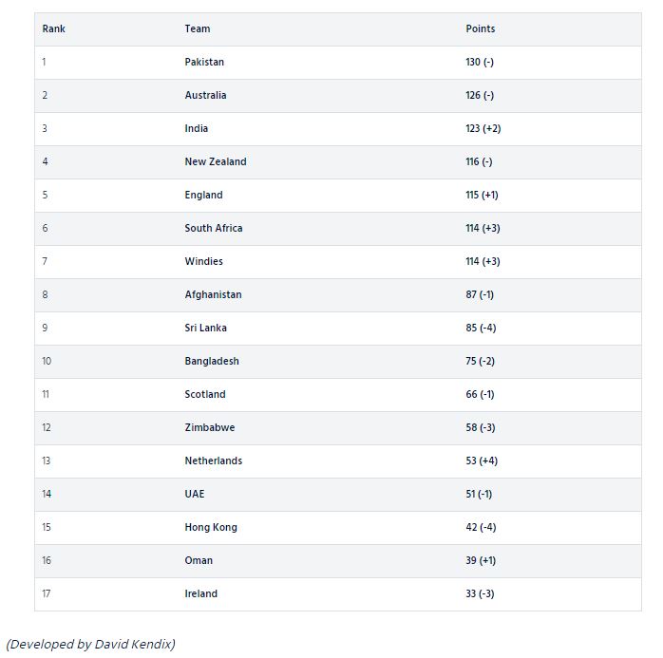Click Sri Lanka's points 85 (-4)
This screenshot has height=658, width=663.
(480, 328)
